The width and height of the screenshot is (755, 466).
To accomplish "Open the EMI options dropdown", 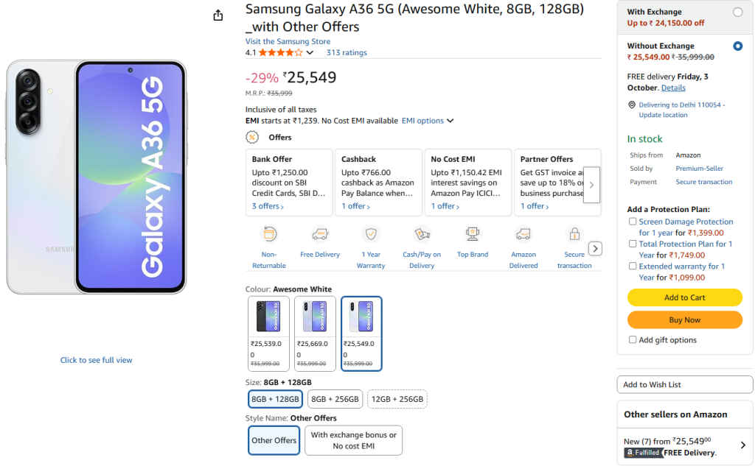I will pyautogui.click(x=426, y=120).
